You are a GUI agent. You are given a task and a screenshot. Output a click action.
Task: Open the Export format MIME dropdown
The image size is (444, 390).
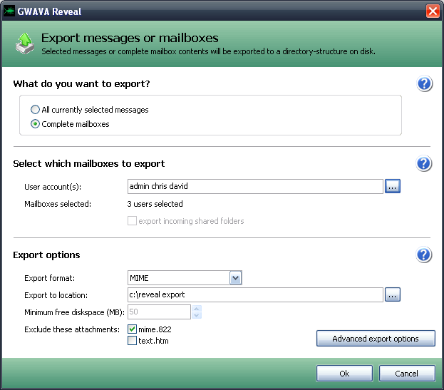click(236, 278)
